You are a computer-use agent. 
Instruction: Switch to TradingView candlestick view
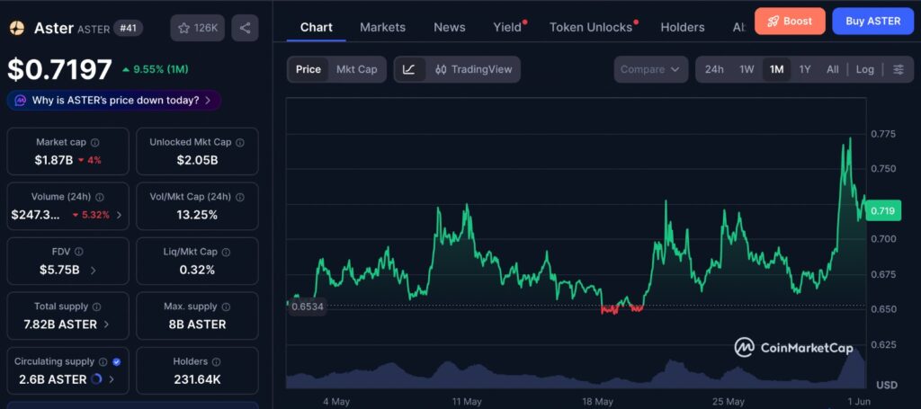pos(473,69)
